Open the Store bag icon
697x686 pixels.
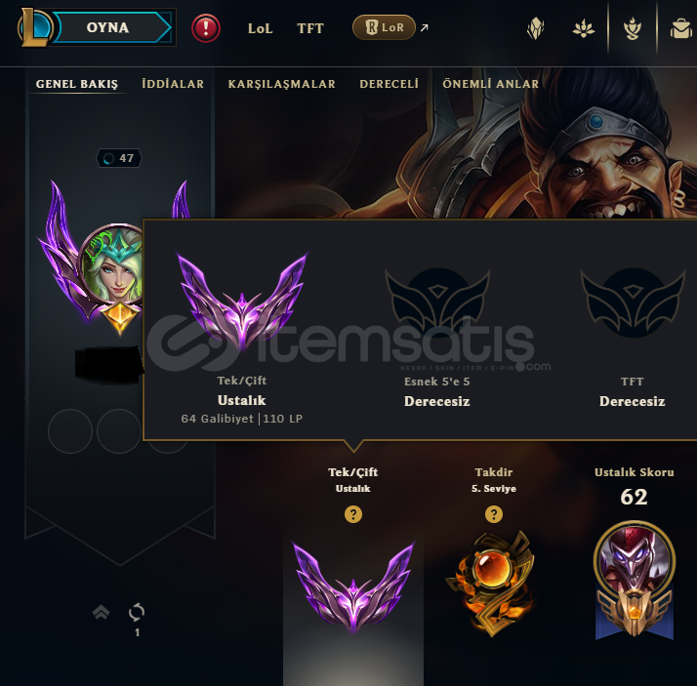coord(681,29)
